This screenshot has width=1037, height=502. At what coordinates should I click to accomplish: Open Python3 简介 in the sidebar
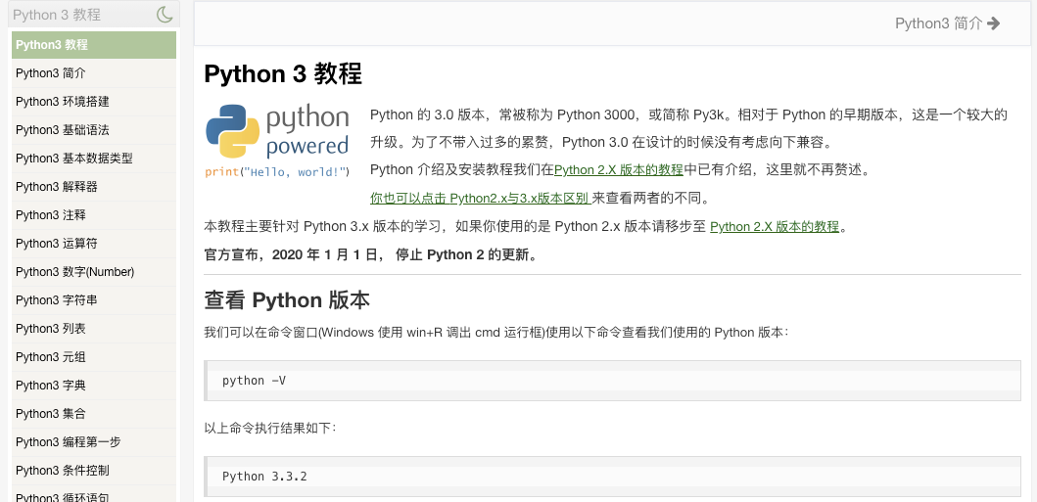94,73
